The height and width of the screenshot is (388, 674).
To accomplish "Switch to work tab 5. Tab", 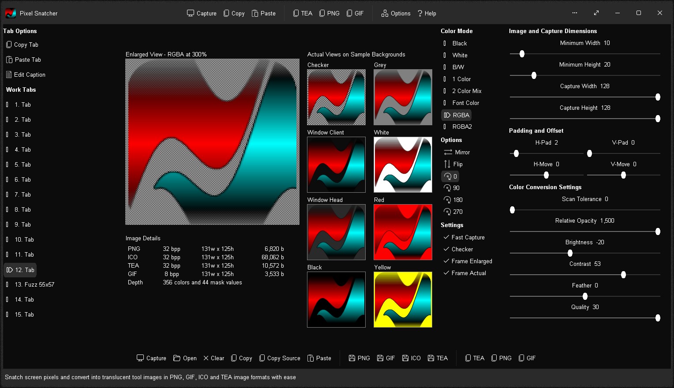I will click(x=22, y=164).
